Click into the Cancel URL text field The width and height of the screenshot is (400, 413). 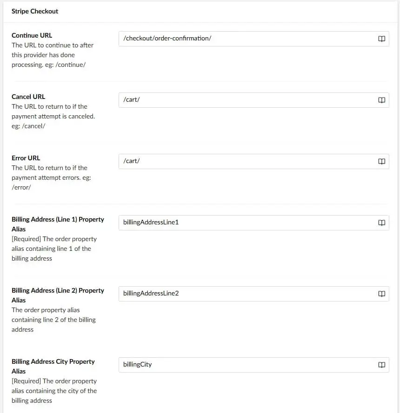[x=247, y=100]
